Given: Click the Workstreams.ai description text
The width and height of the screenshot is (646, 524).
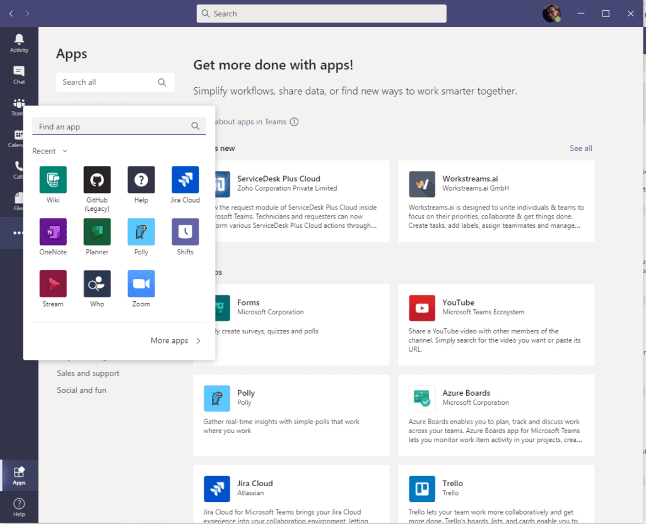Looking at the screenshot, I should point(496,217).
